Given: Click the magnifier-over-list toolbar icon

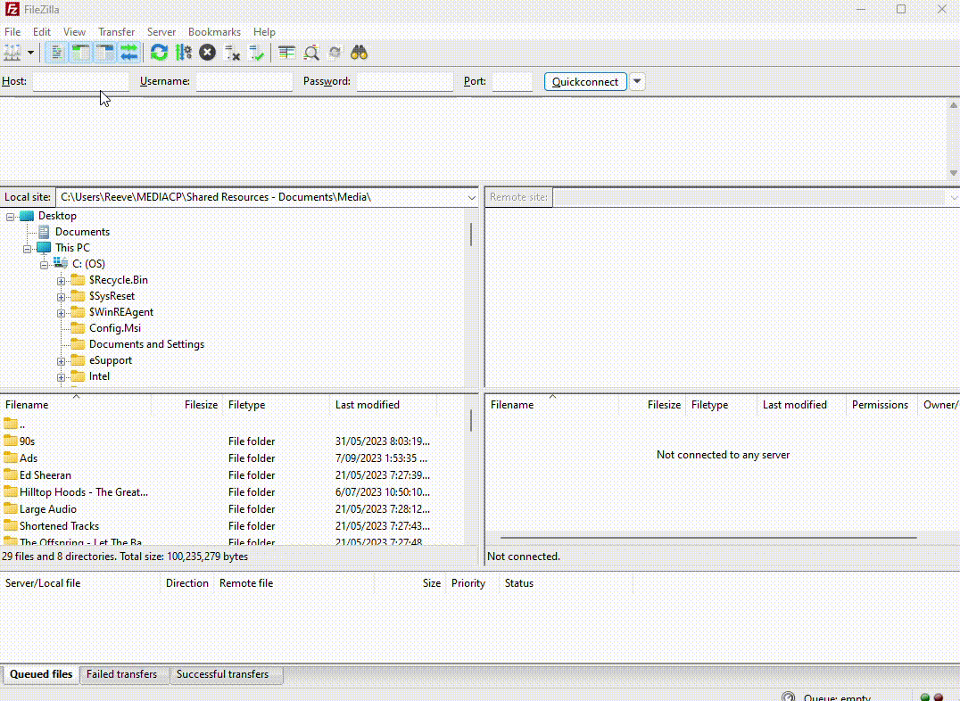Looking at the screenshot, I should [x=311, y=53].
